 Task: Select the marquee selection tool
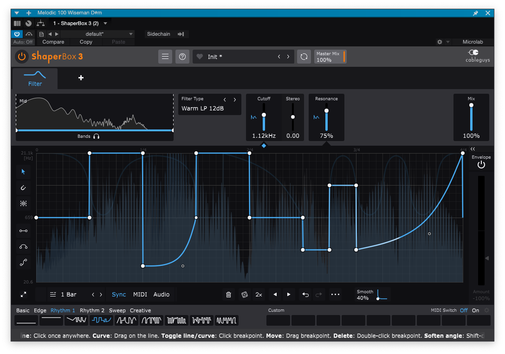pos(23,203)
